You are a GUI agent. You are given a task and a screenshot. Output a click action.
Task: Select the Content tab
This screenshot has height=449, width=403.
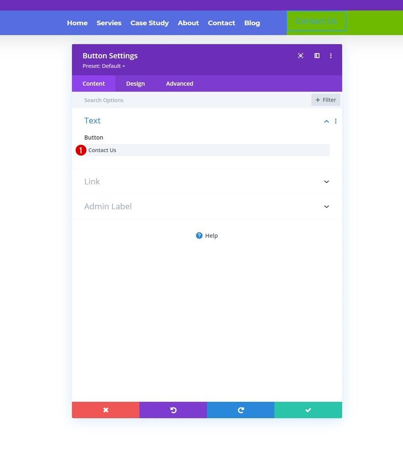(93, 83)
